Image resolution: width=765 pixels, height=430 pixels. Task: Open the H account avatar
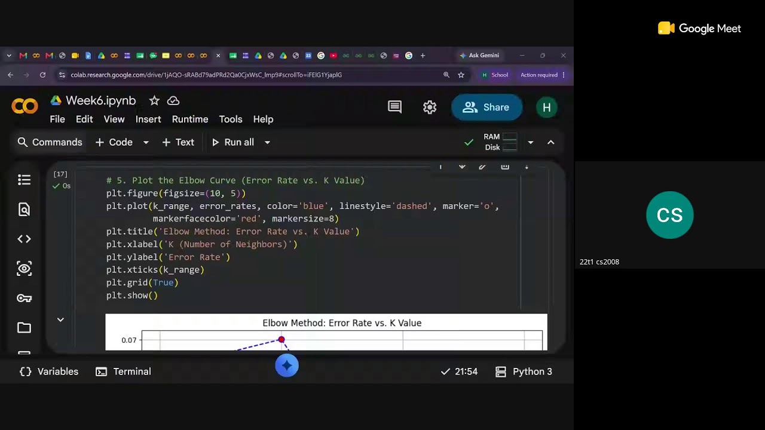pos(546,107)
